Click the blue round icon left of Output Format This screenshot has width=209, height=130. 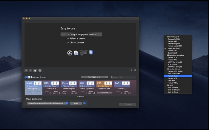pyautogui.click(x=26, y=77)
